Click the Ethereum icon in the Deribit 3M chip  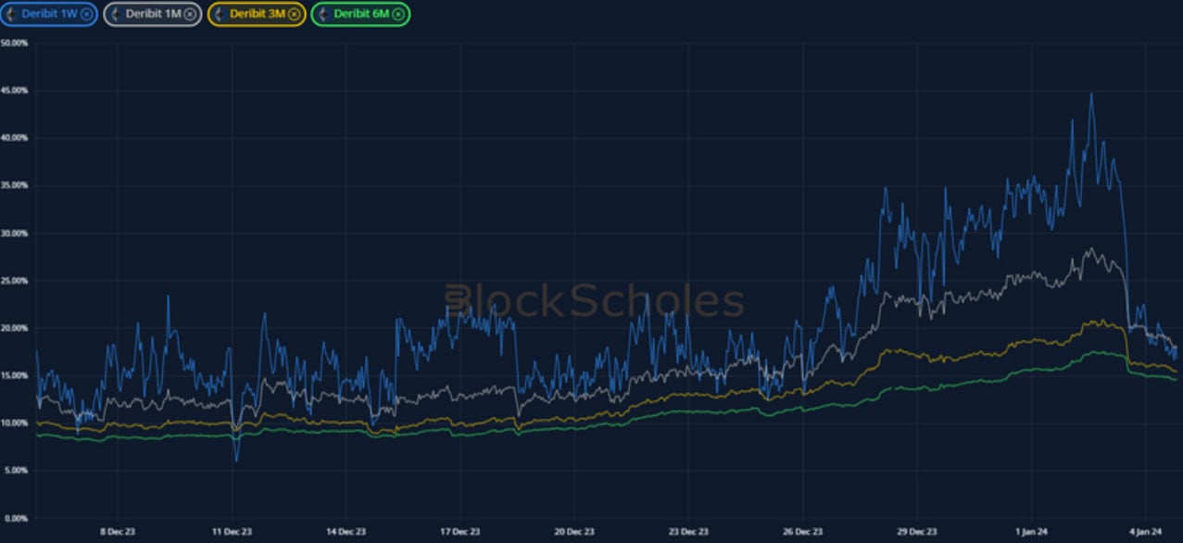[220, 14]
